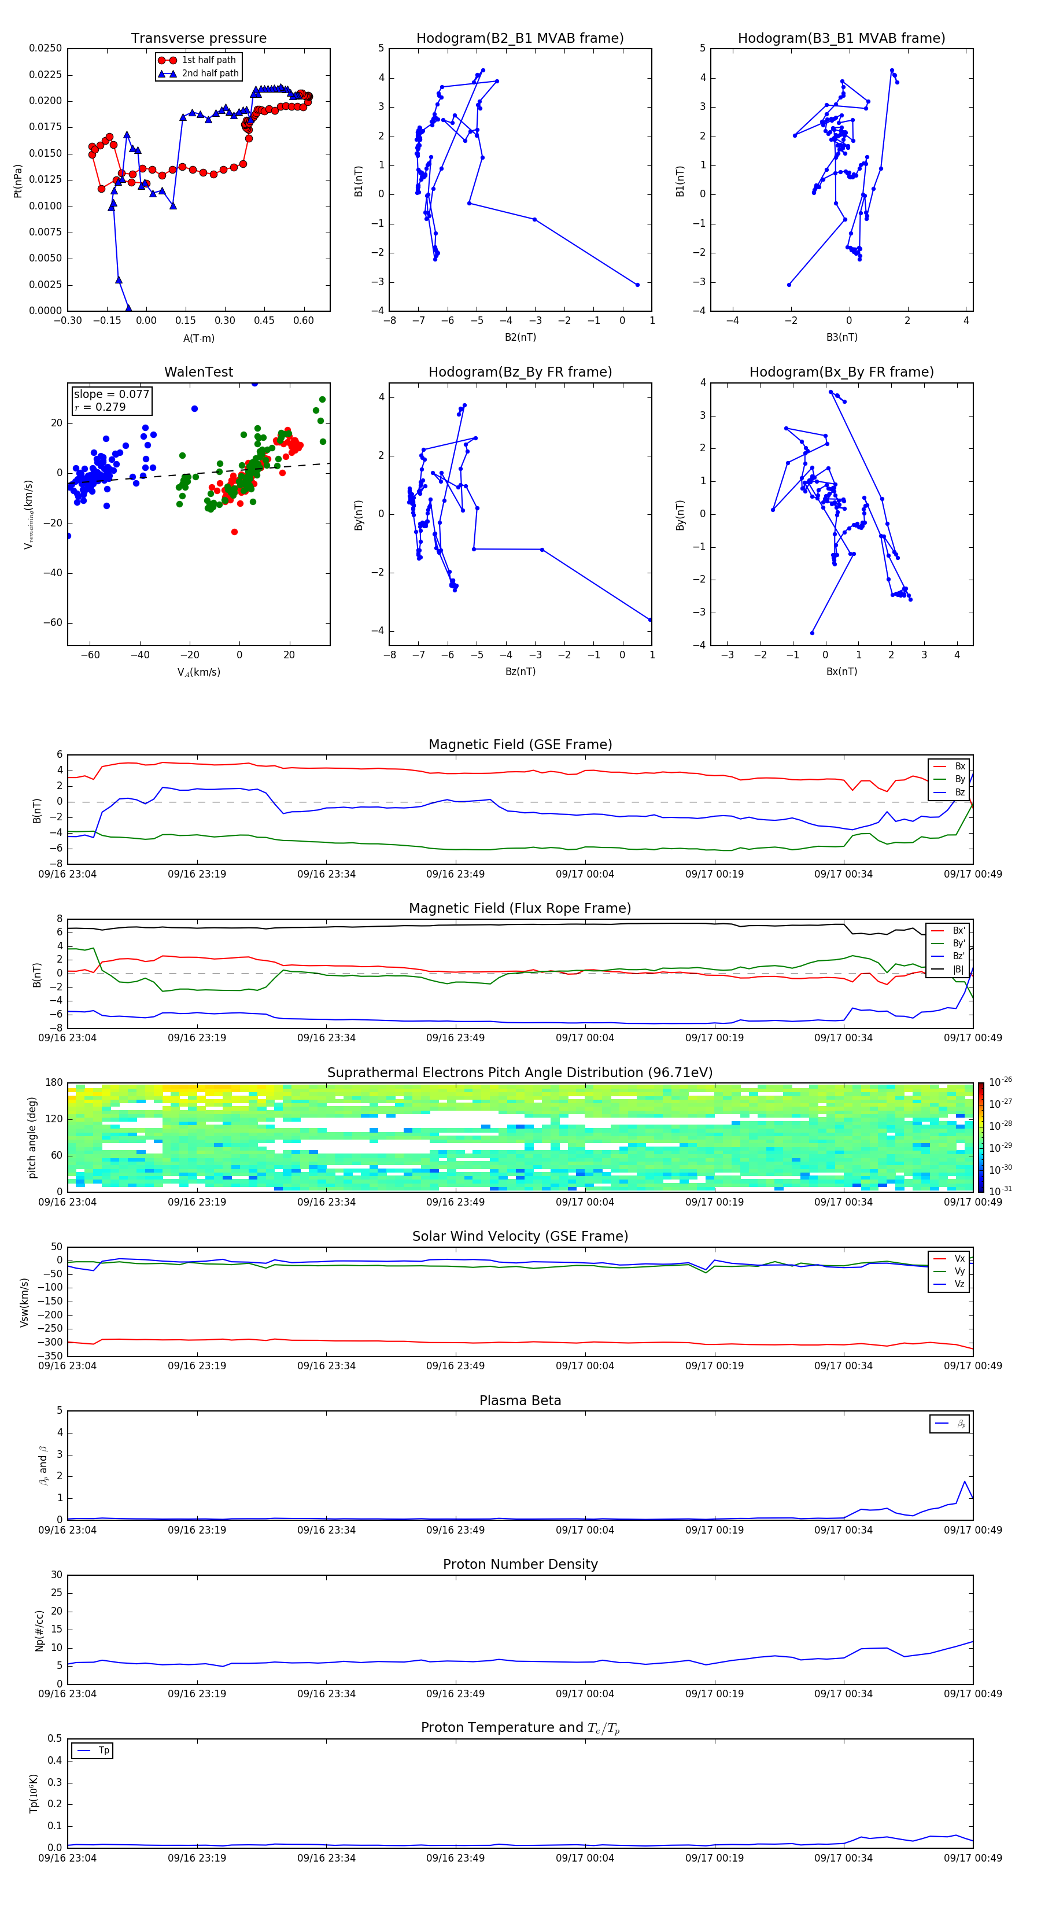This screenshot has height=1909, width=1041.
Task: Click the "Proton Temperature and Te/Tp" title
Action: (520, 1728)
